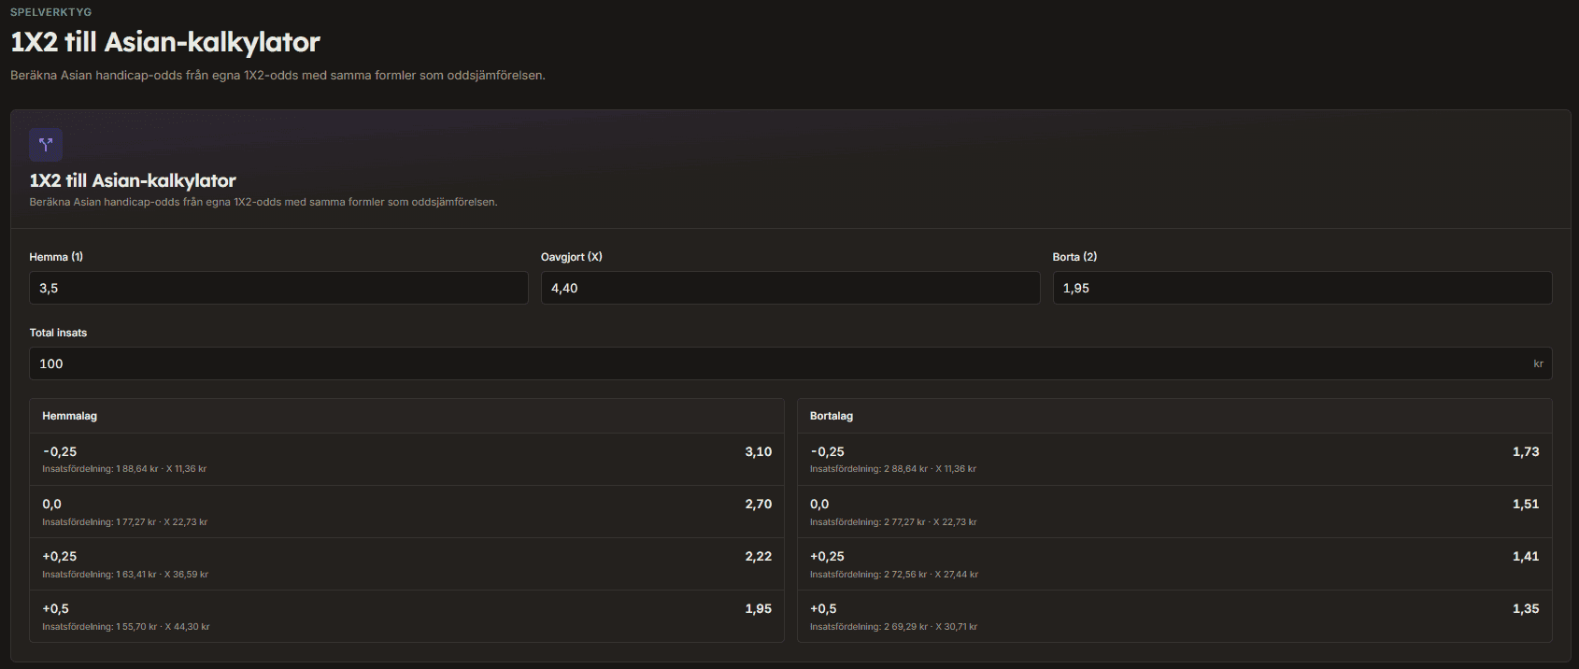Image resolution: width=1579 pixels, height=669 pixels.
Task: Click the SPELVERKTYG category label
Action: point(51,12)
